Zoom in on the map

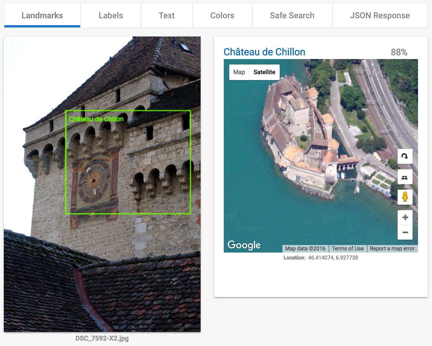(405, 217)
